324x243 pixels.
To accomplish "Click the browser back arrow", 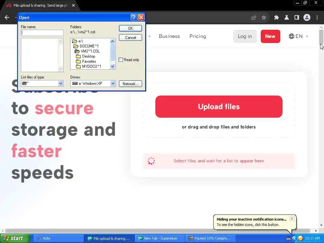I will click(7, 18).
